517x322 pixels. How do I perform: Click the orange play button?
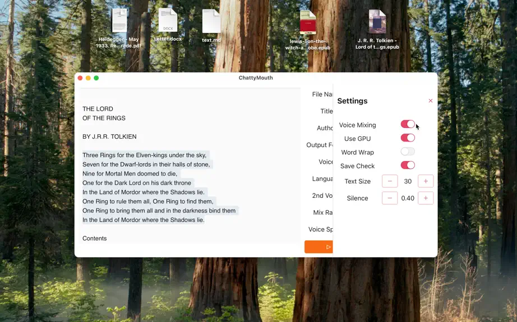tap(318, 247)
